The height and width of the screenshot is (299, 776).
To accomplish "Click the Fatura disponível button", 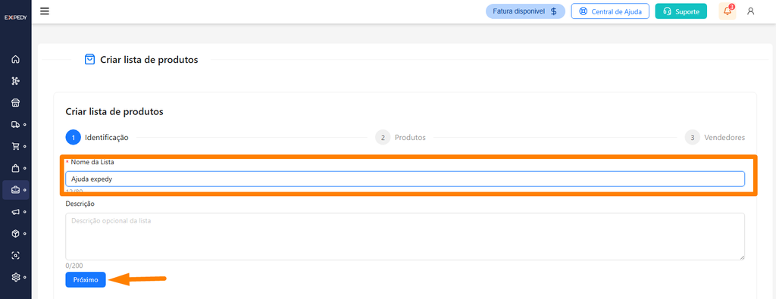I will [x=525, y=11].
